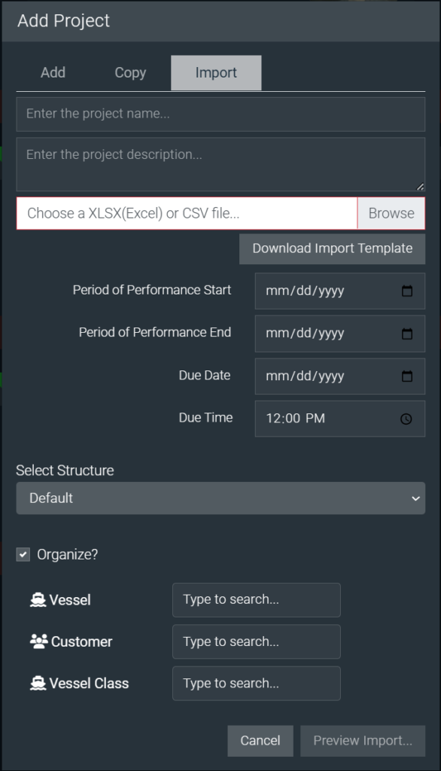
Task: Click the Cancel button
Action: click(260, 741)
